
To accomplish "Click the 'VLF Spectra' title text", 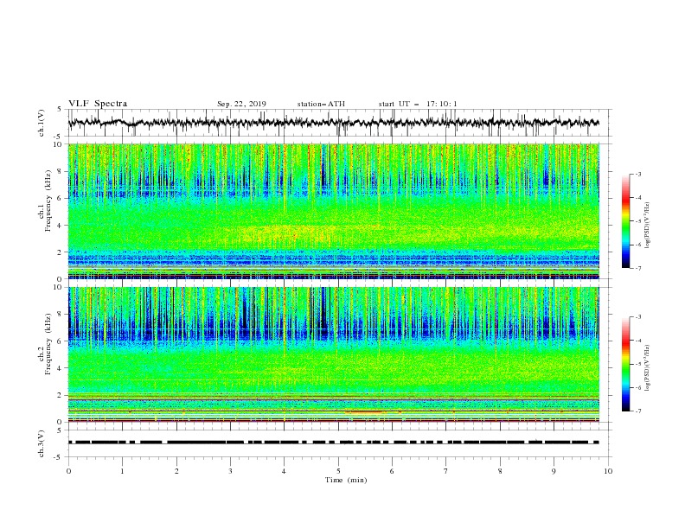I will pos(98,104).
